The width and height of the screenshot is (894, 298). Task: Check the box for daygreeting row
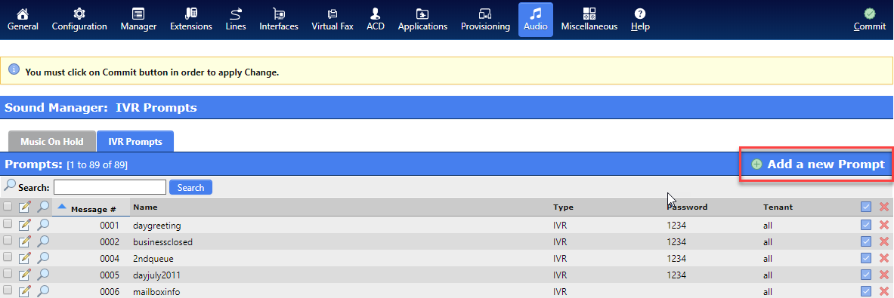[x=8, y=225]
